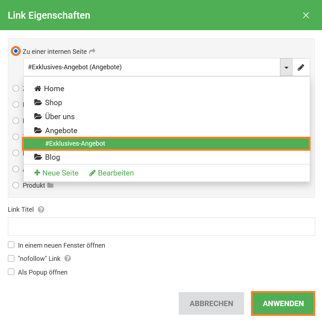Select the #Exklusives-Angebot anchor item

pos(75,144)
